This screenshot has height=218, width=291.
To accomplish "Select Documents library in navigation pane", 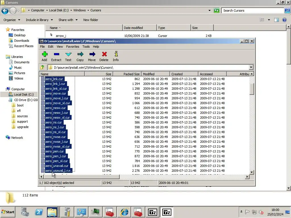I will tap(19, 62).
